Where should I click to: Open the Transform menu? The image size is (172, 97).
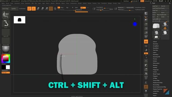coord(104,3)
